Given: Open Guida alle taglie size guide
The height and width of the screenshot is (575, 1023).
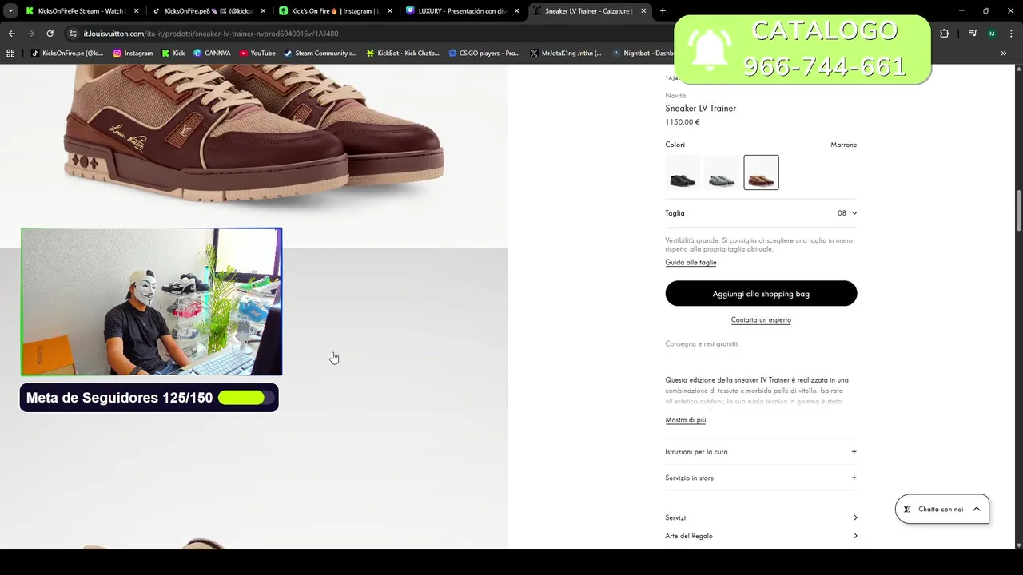Looking at the screenshot, I should coord(691,262).
